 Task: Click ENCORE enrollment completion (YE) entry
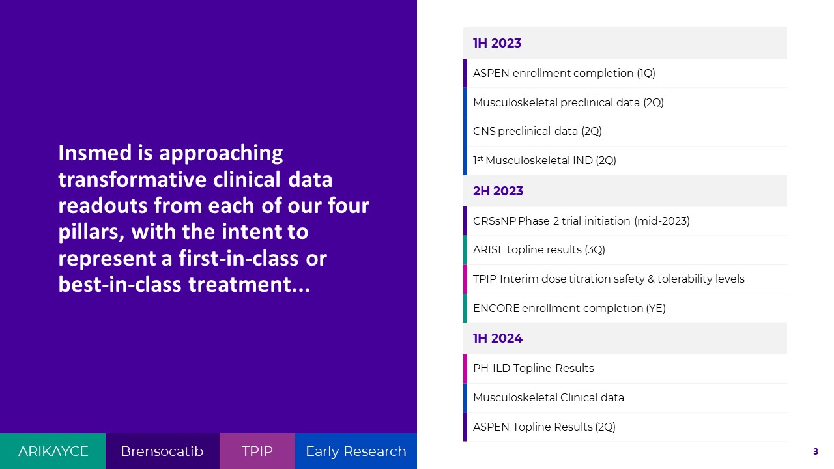point(569,309)
